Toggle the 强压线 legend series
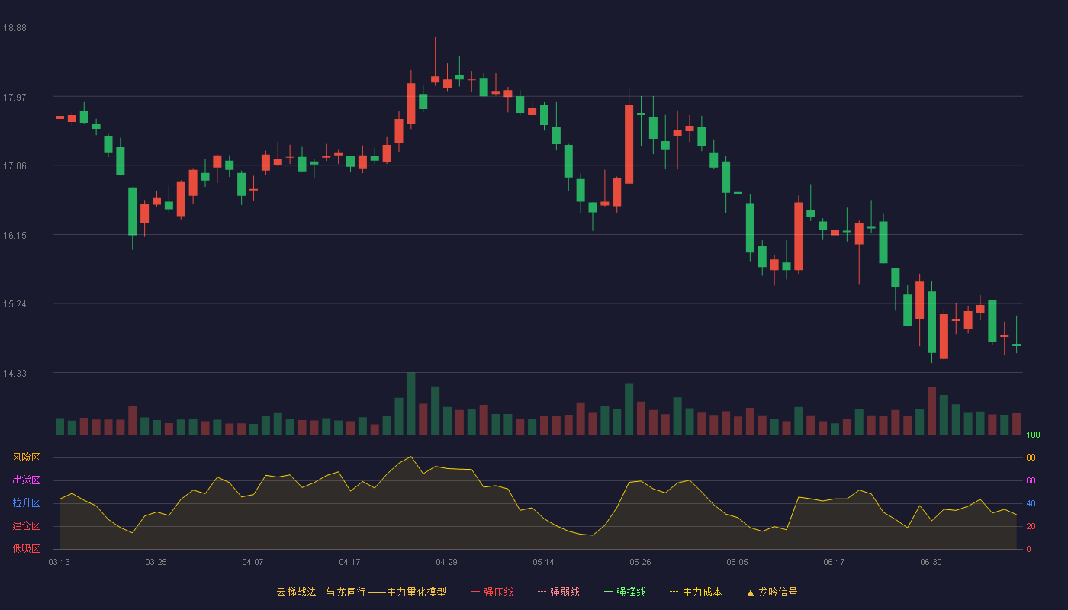Viewport: 1068px width, 610px height. tap(492, 592)
